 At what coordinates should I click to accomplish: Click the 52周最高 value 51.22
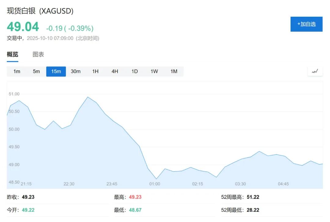click(x=253, y=197)
